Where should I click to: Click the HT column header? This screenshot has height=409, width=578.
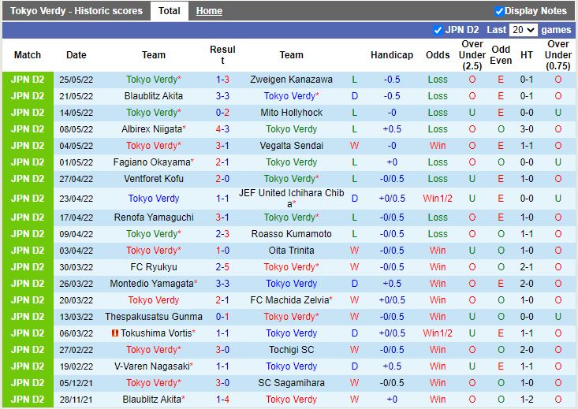point(527,55)
